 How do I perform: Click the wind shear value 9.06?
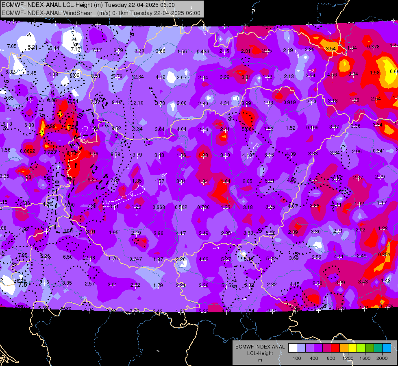93,154
